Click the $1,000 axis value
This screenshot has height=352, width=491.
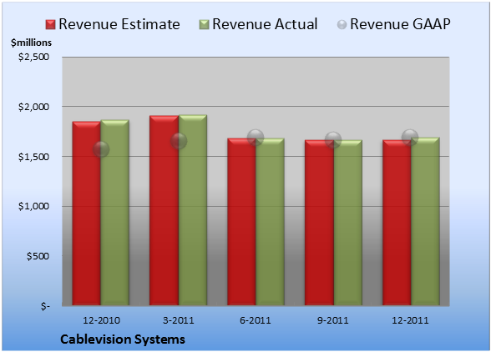(33, 206)
